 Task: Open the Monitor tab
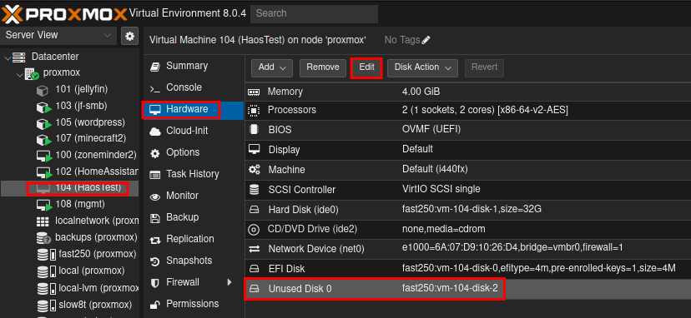click(x=193, y=196)
